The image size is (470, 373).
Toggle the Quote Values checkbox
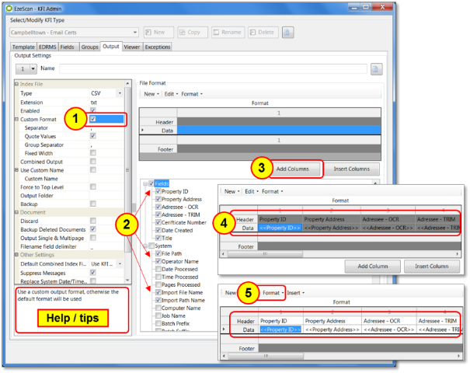(x=93, y=136)
